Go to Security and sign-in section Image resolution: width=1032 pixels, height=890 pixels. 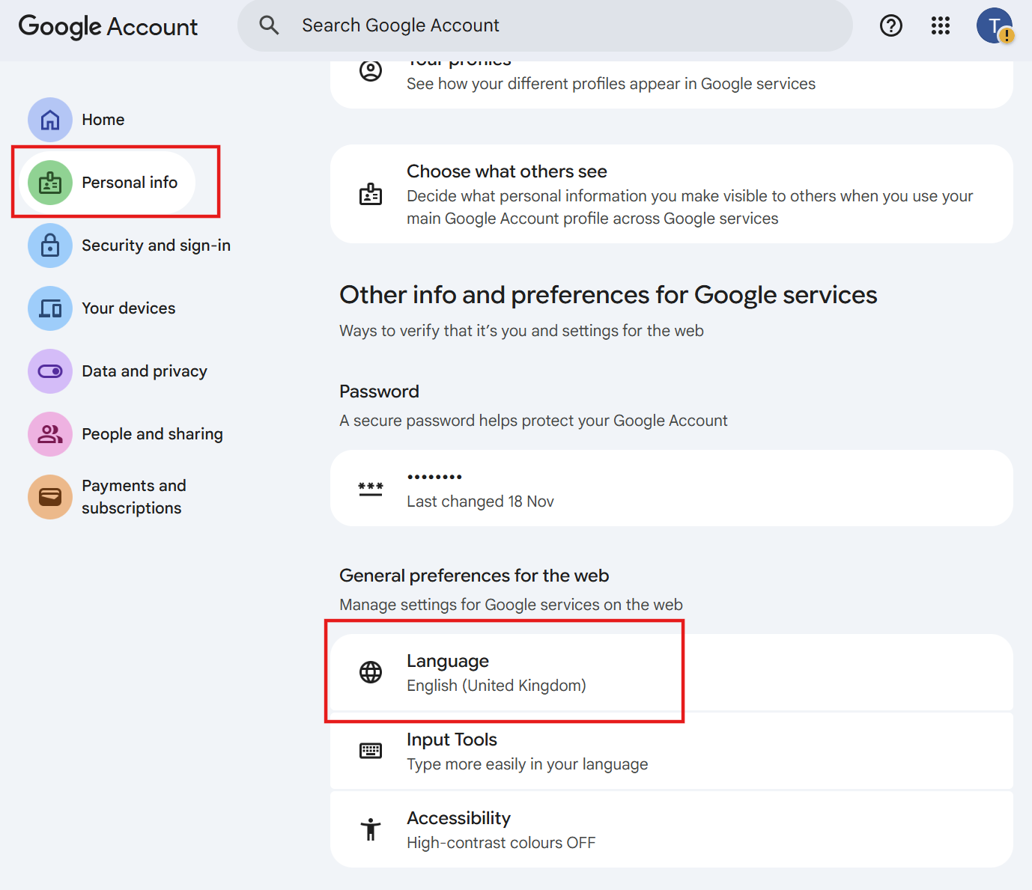pyautogui.click(x=156, y=246)
